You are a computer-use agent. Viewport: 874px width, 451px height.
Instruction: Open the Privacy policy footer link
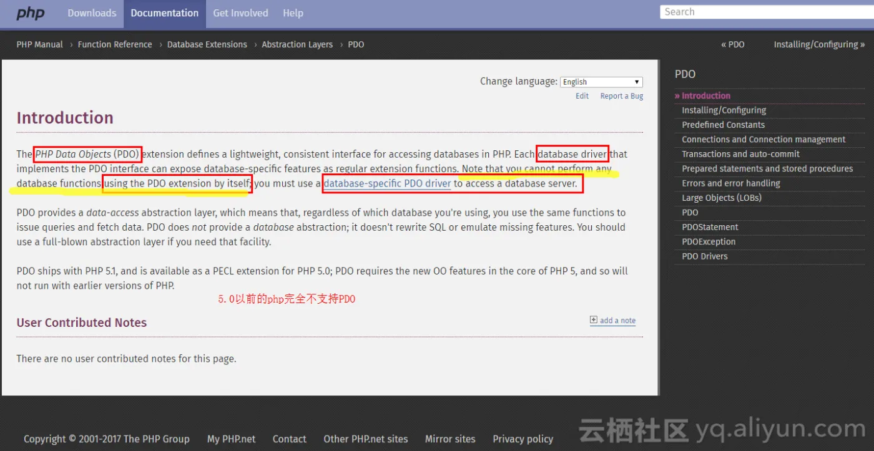[523, 439]
